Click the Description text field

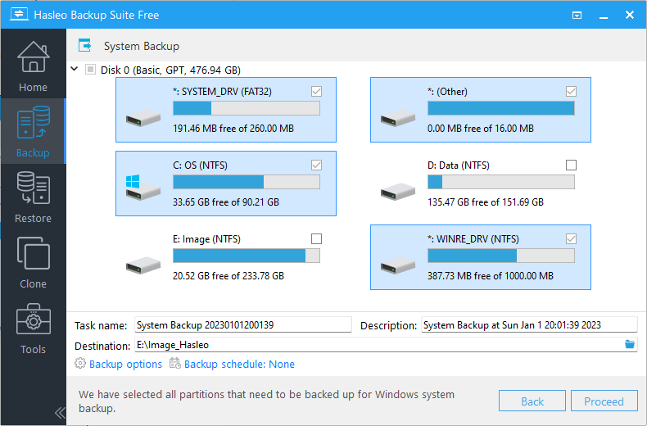528,325
